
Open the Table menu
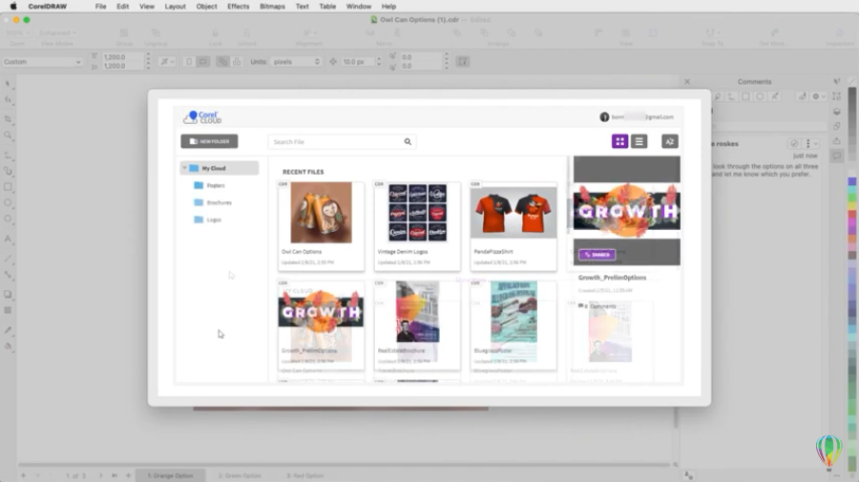tap(327, 7)
